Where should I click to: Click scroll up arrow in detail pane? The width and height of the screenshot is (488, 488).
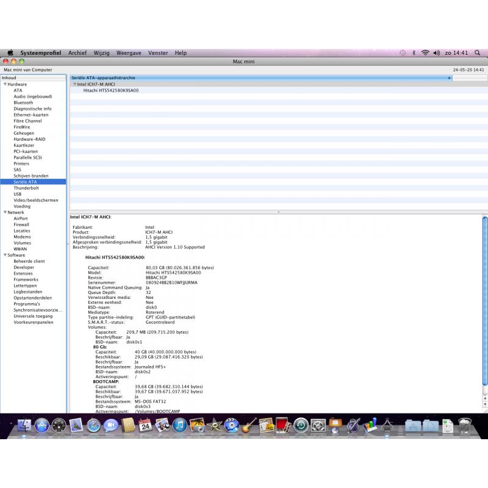[x=485, y=398]
